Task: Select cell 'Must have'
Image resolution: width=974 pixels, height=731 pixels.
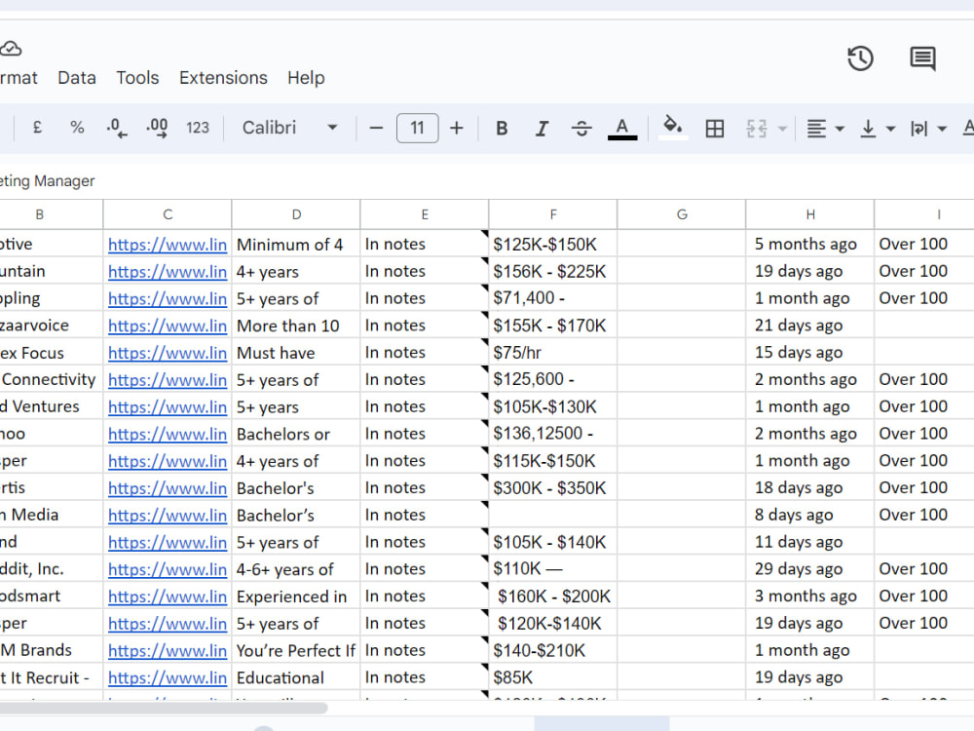Action: 296,353
